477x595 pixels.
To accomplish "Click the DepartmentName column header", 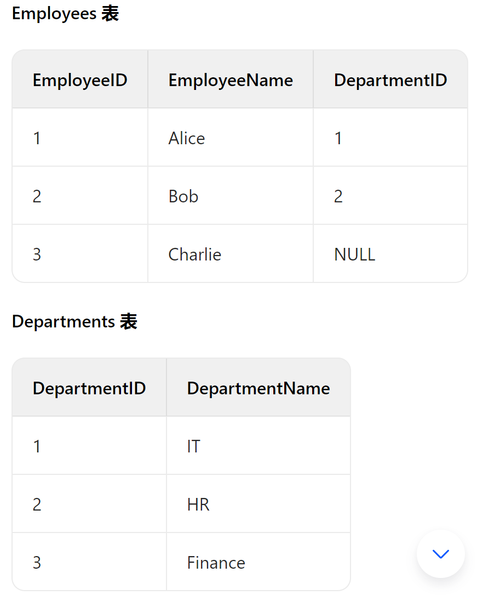I will click(x=258, y=388).
